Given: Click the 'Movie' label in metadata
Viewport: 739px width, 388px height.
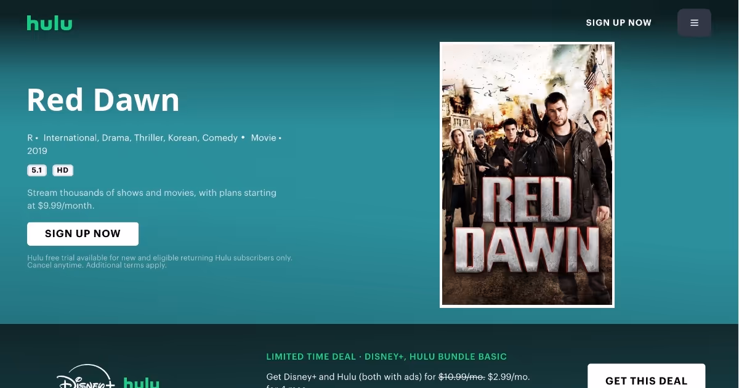Looking at the screenshot, I should (264, 138).
